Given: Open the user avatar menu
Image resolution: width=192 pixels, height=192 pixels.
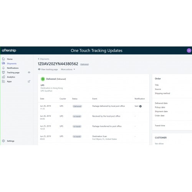Looking at the screenshot, I should coord(189,50).
